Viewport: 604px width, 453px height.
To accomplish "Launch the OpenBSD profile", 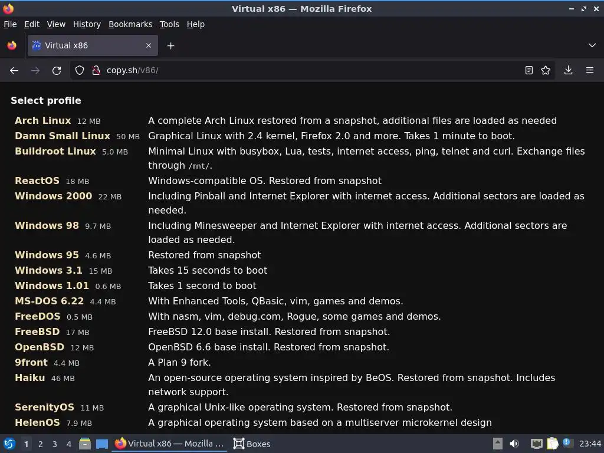I will pos(40,347).
